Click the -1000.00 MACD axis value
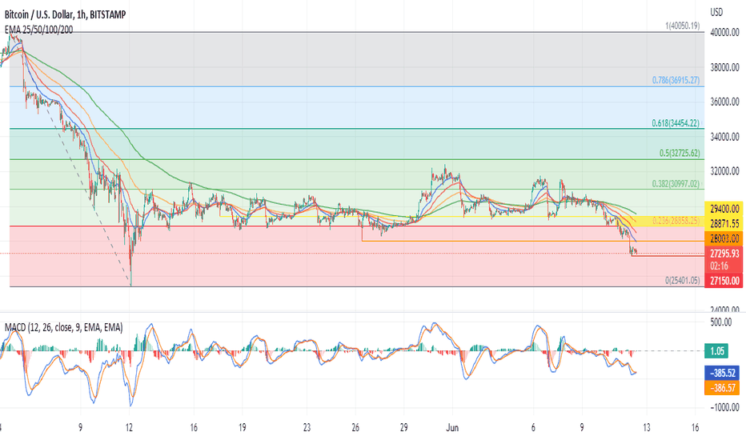Image resolution: width=746 pixels, height=440 pixels. (x=724, y=408)
